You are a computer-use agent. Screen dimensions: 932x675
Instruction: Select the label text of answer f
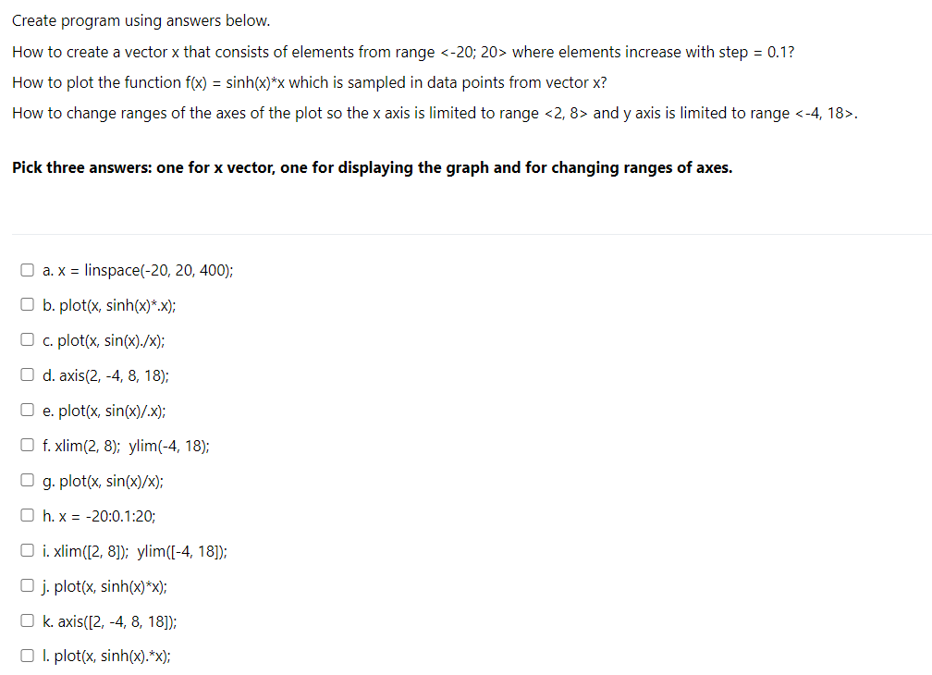tap(126, 445)
